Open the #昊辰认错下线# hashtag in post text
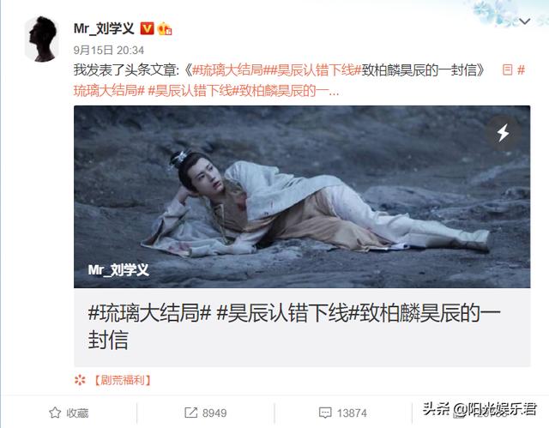549x428 pixels. point(312,70)
